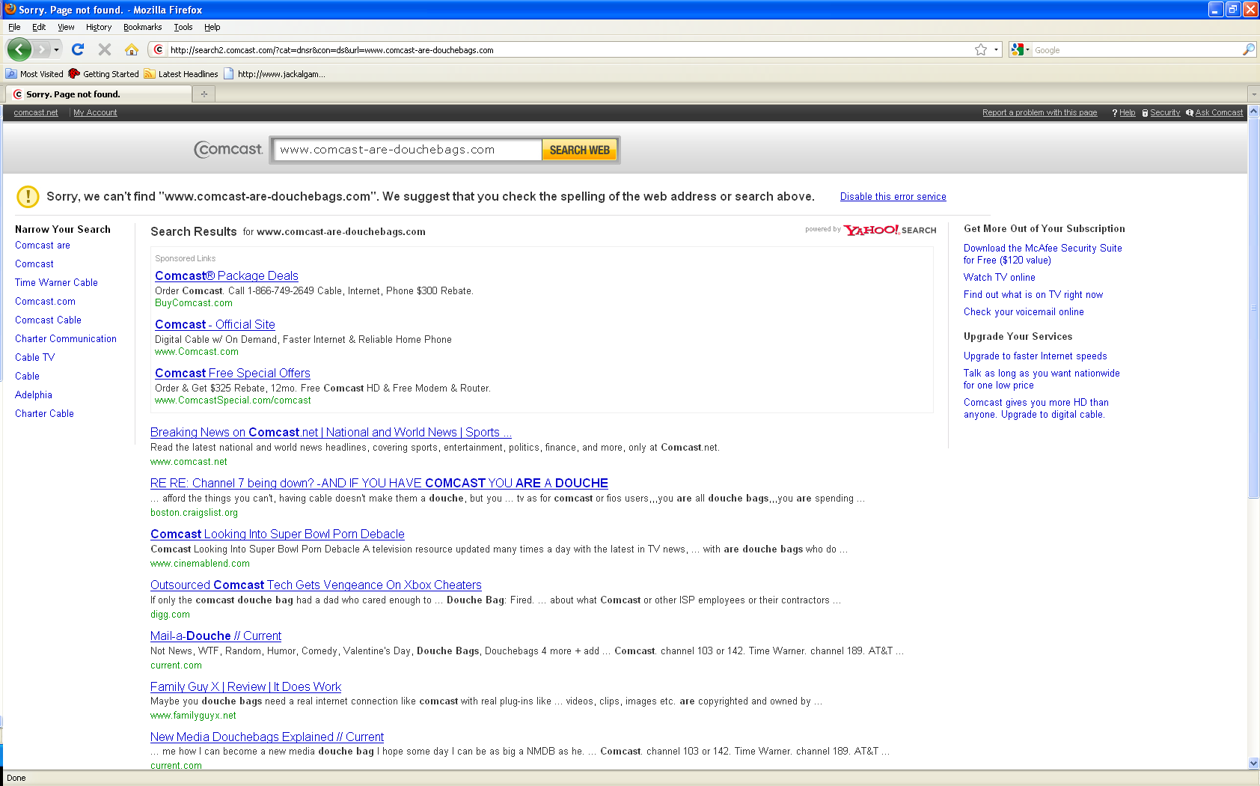Click the scrollbar up arrow

click(x=1253, y=111)
